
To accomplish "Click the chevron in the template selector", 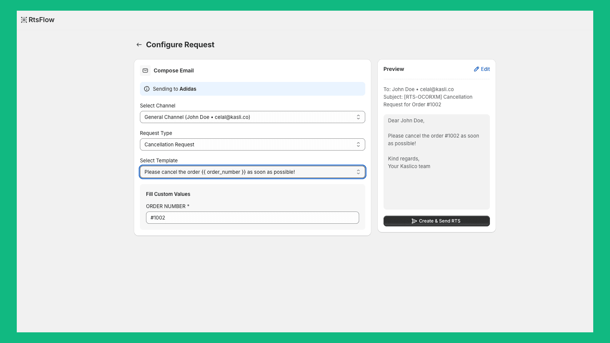I will [358, 172].
